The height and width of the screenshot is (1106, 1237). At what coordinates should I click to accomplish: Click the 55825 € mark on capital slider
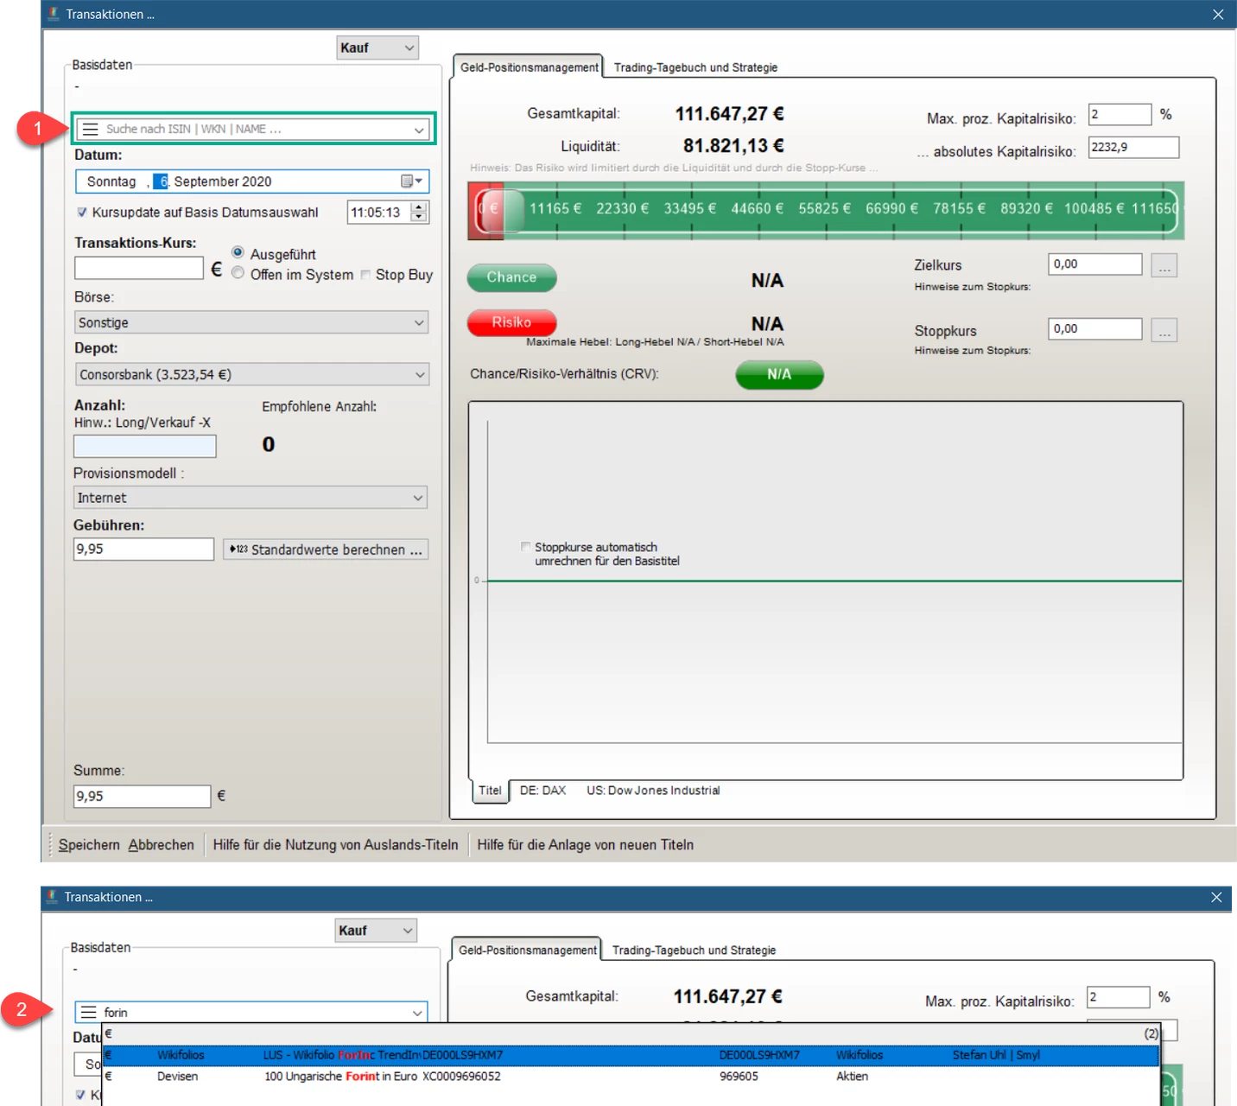pyautogui.click(x=825, y=209)
